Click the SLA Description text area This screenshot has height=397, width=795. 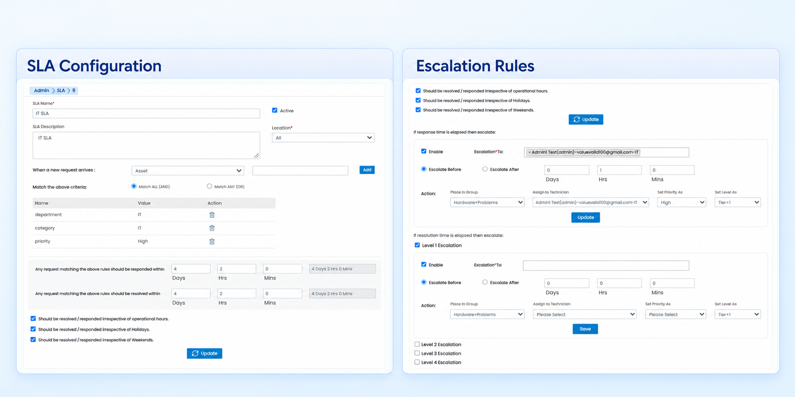[146, 145]
